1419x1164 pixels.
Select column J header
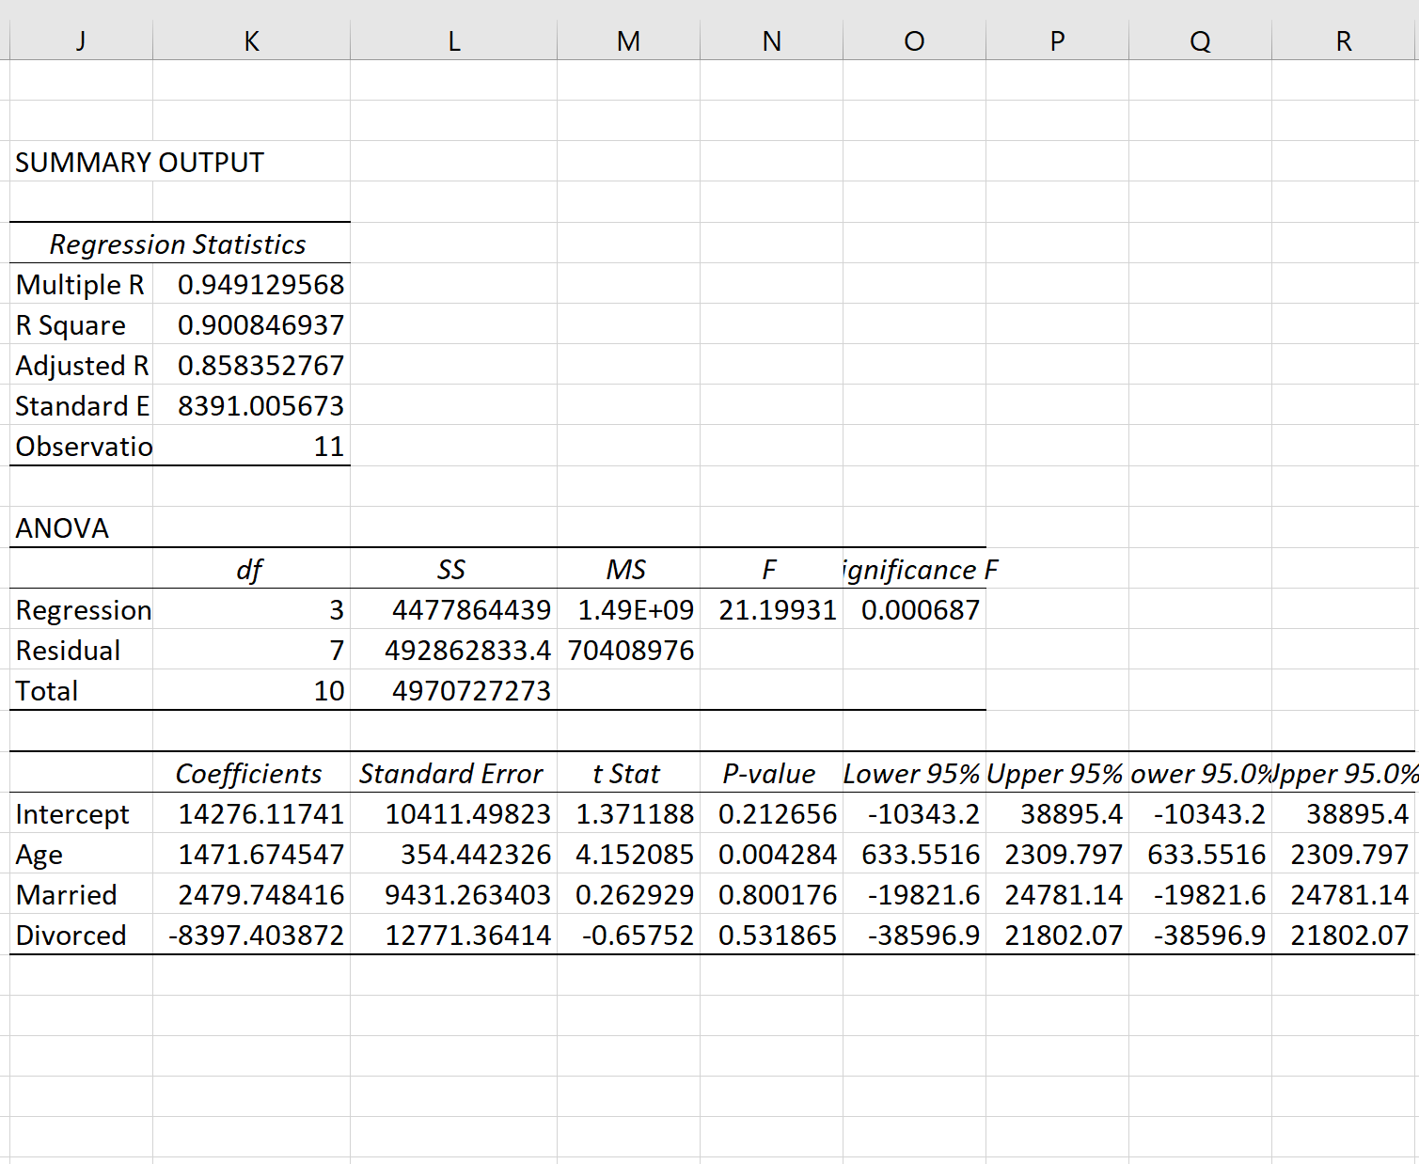(x=80, y=40)
